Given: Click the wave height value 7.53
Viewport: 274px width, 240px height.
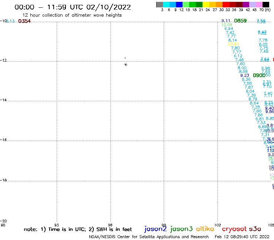Looking at the screenshot, I should [x=261, y=123].
